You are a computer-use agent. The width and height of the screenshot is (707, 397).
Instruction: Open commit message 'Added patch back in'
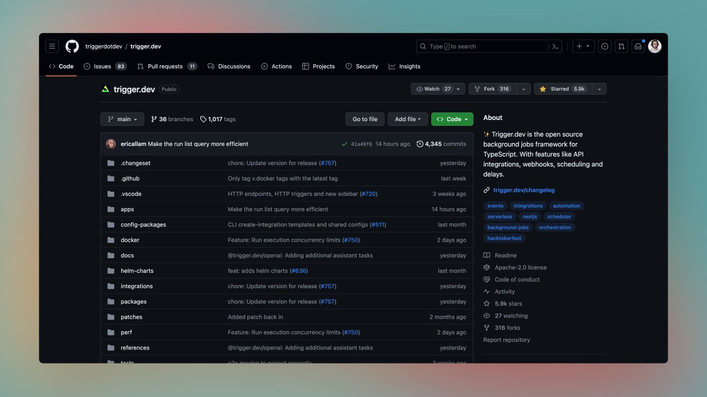[x=255, y=317]
